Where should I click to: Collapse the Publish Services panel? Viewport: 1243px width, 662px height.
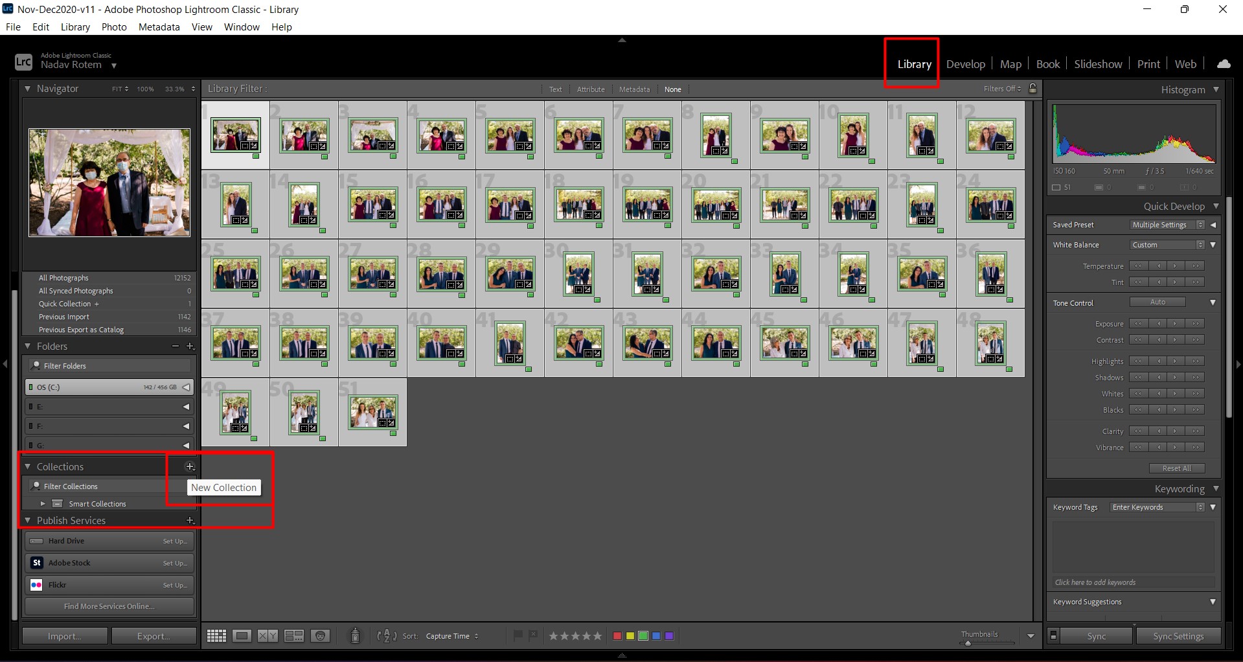pos(28,520)
